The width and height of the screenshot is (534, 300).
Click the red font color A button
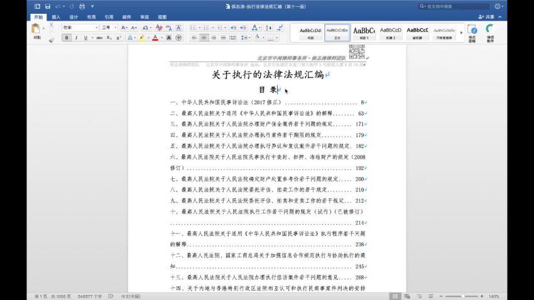point(155,38)
